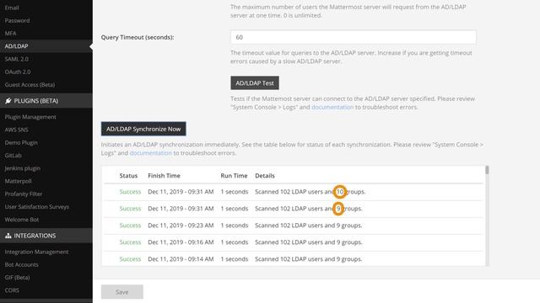
Task: Open Welcome Bot settings
Action: [x=22, y=220]
